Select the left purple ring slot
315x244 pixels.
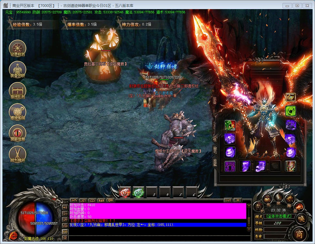pyautogui.click(x=230, y=152)
